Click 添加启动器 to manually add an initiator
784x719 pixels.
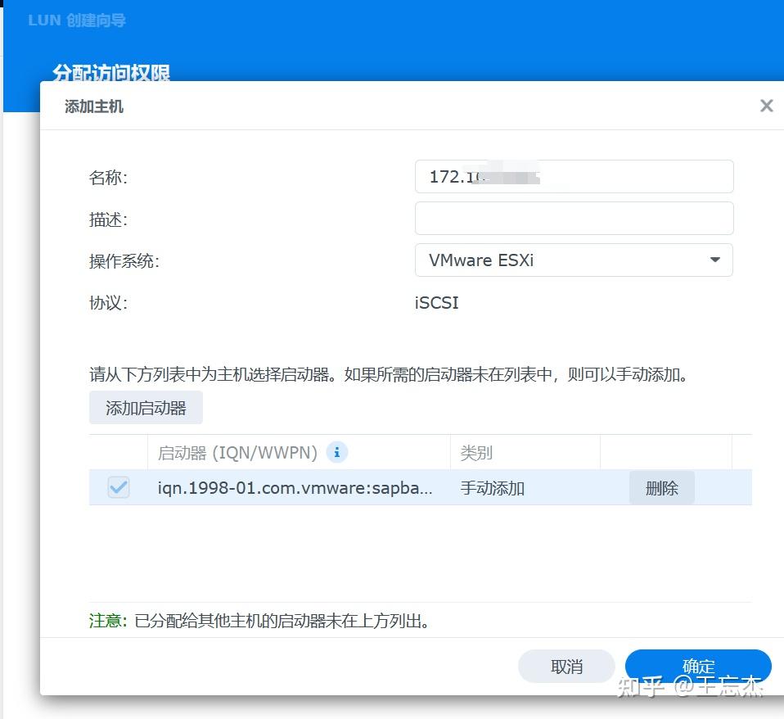click(146, 407)
